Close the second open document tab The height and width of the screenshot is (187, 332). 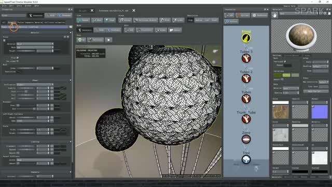pyautogui.click(x=134, y=10)
